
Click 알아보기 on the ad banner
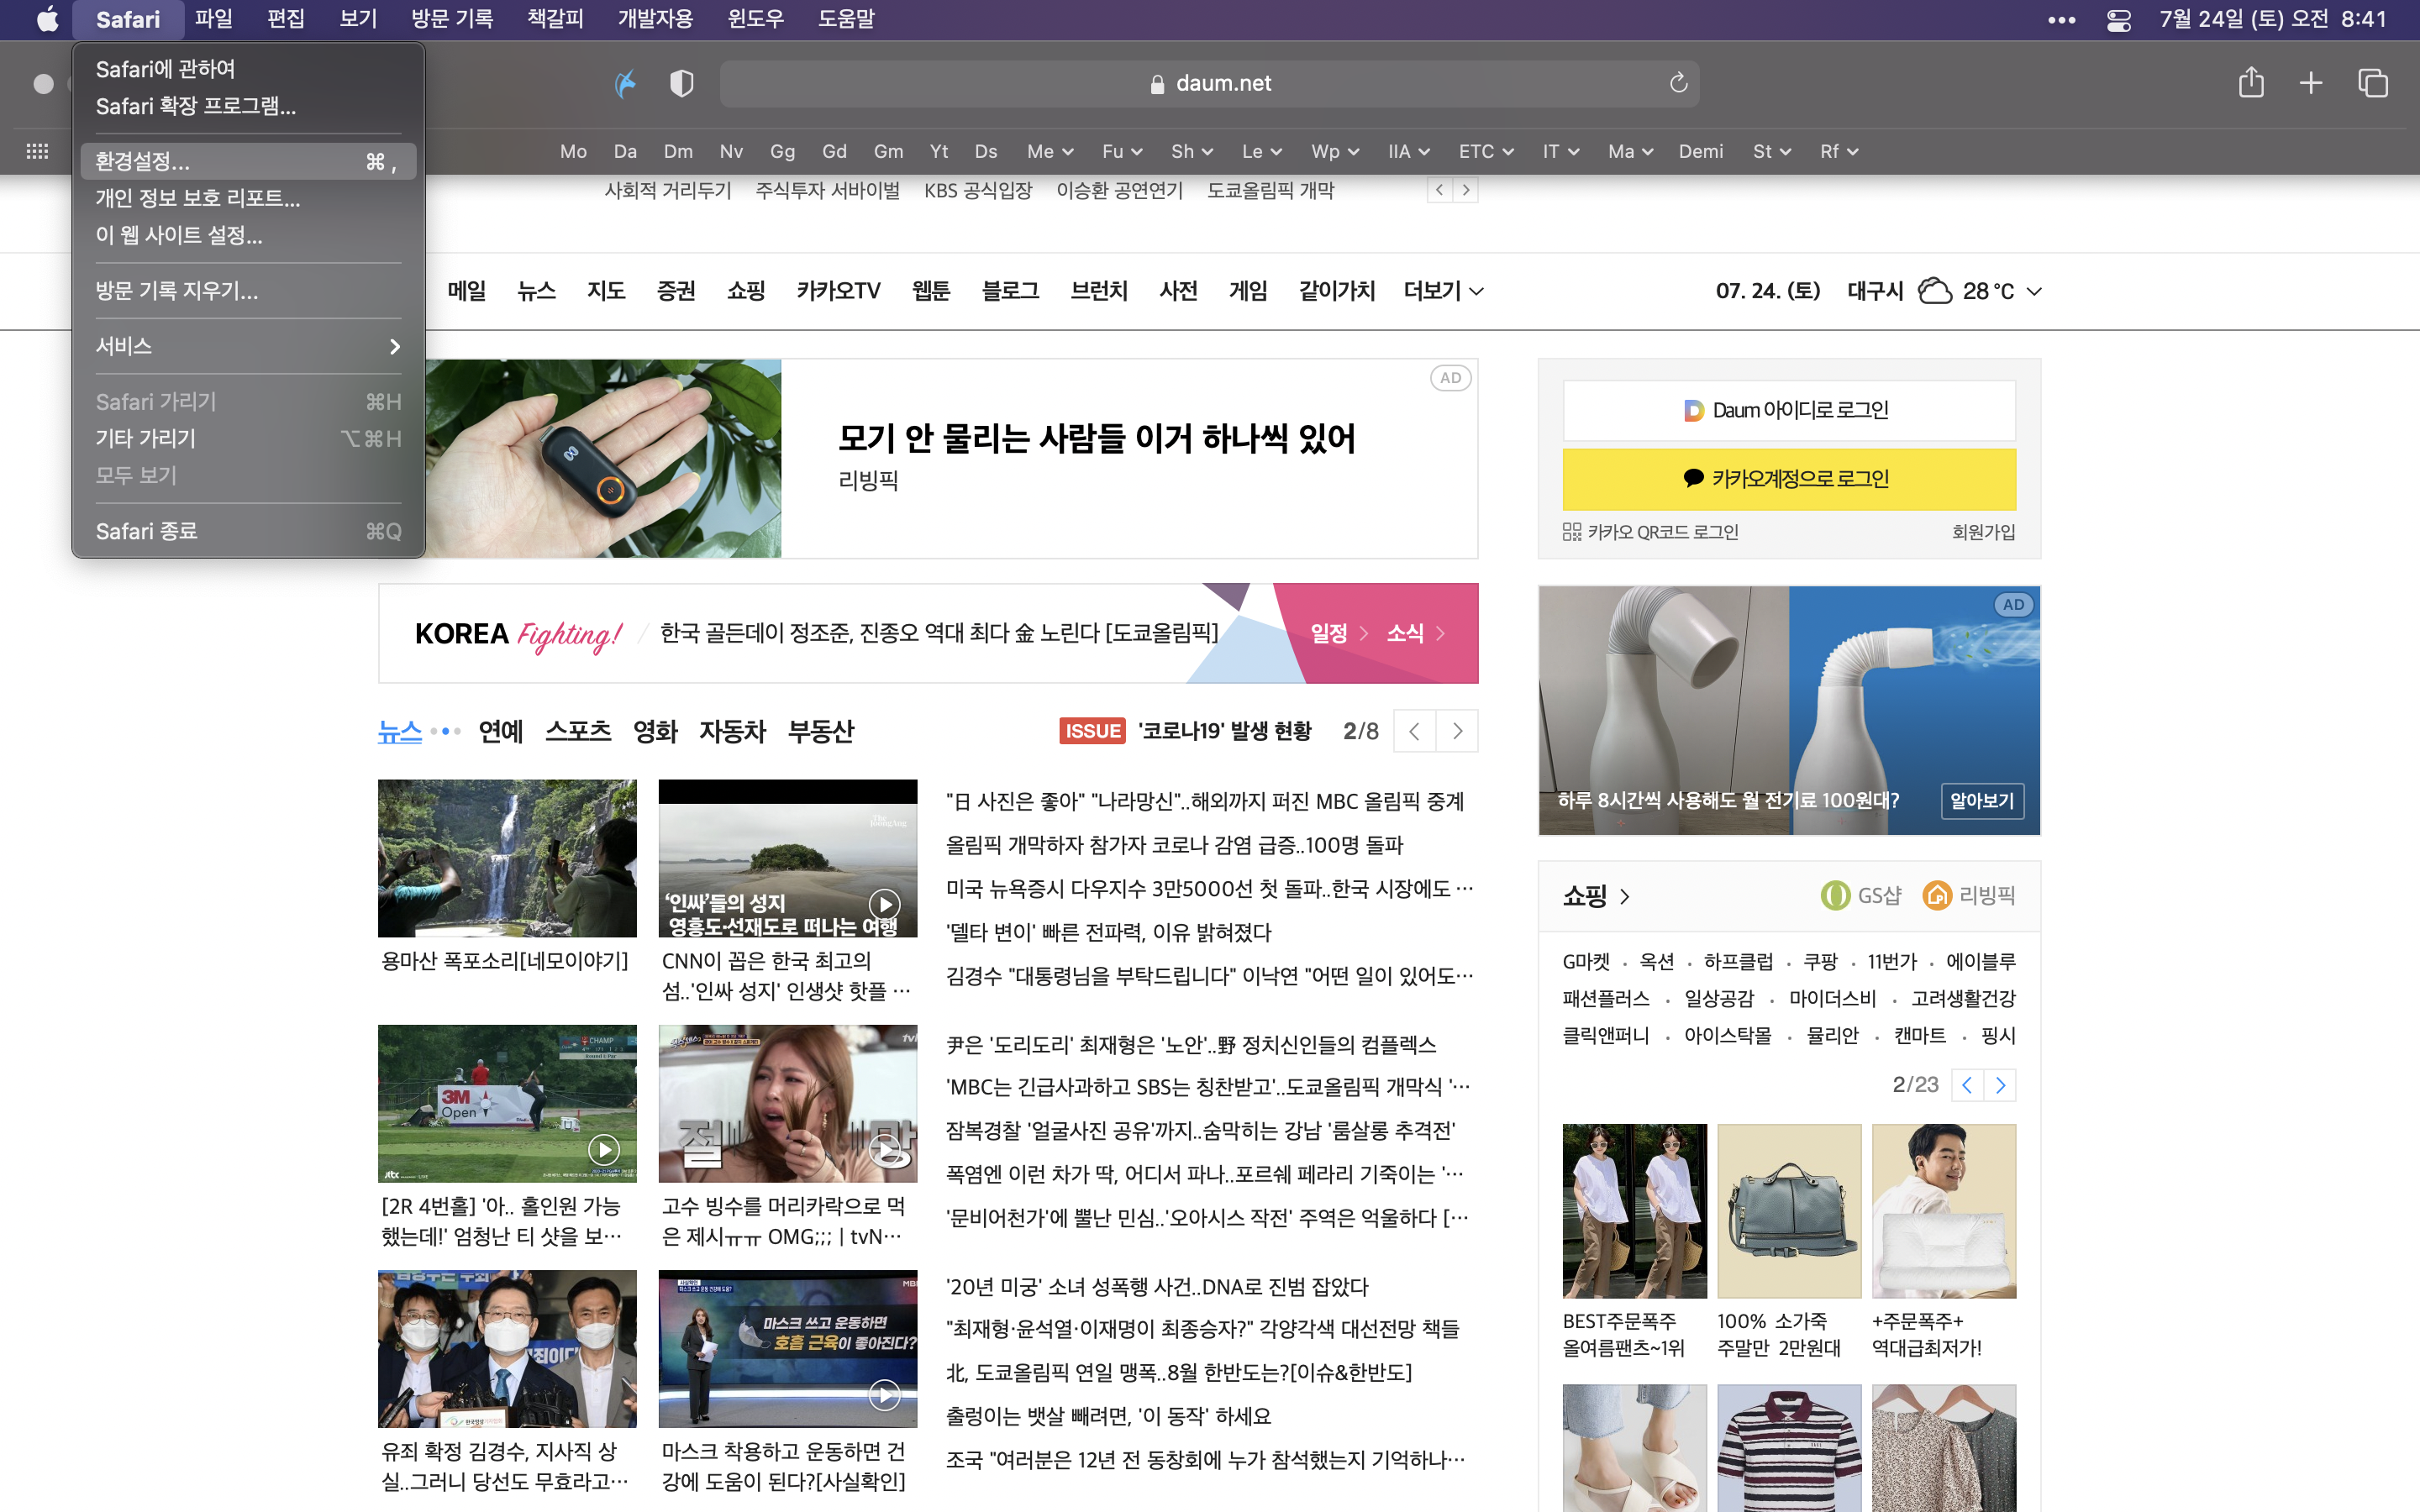point(1982,801)
